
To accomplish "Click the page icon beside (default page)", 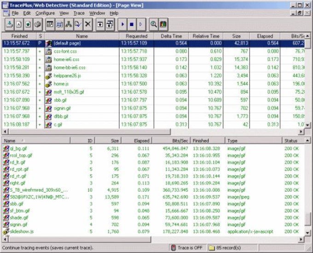I will click(x=48, y=43).
